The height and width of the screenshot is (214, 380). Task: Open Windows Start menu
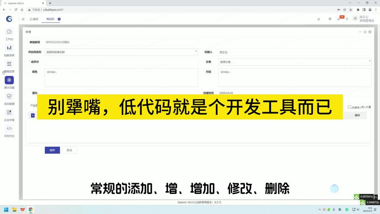[6, 209]
